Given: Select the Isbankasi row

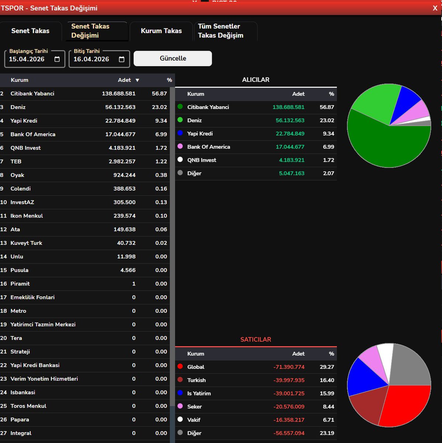Looking at the screenshot, I should (85, 392).
